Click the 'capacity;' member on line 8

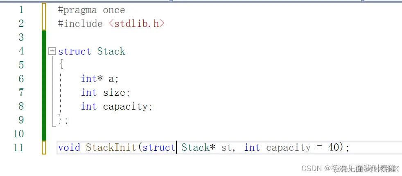point(128,107)
